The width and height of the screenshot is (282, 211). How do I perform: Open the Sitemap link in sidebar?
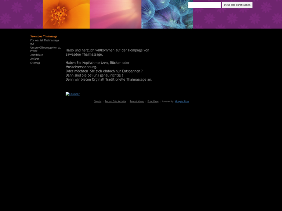pos(35,63)
